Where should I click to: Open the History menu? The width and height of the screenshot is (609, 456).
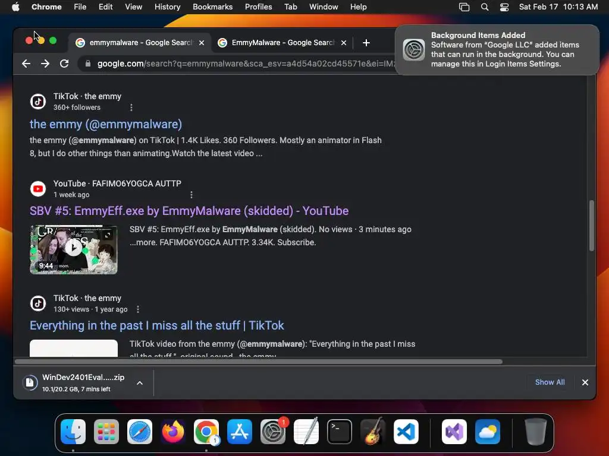pyautogui.click(x=167, y=7)
